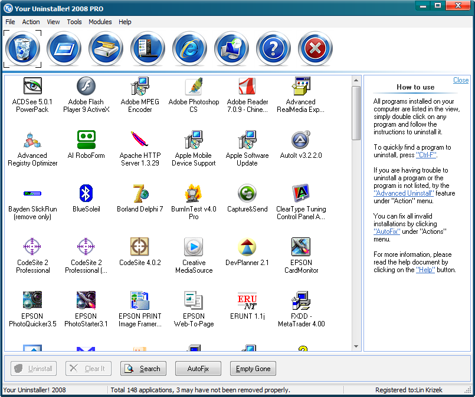This screenshot has width=475, height=397.
Task: Select the DevPlanner 2.1 icon
Action: click(x=247, y=247)
